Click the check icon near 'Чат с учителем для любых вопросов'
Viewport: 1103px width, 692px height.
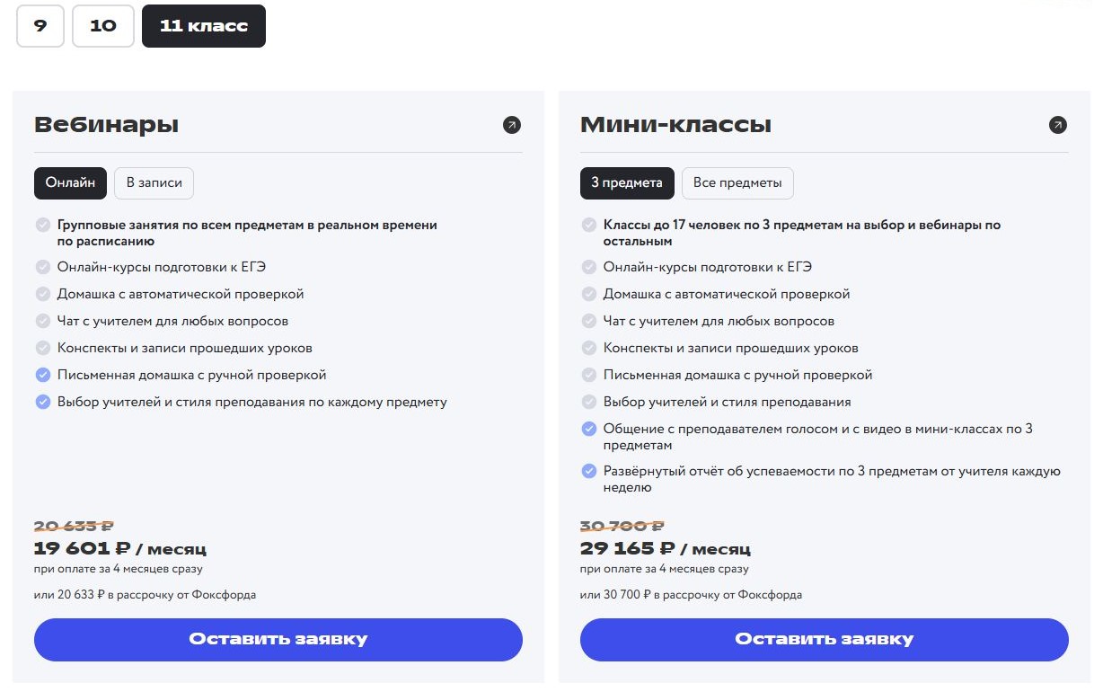coord(42,321)
